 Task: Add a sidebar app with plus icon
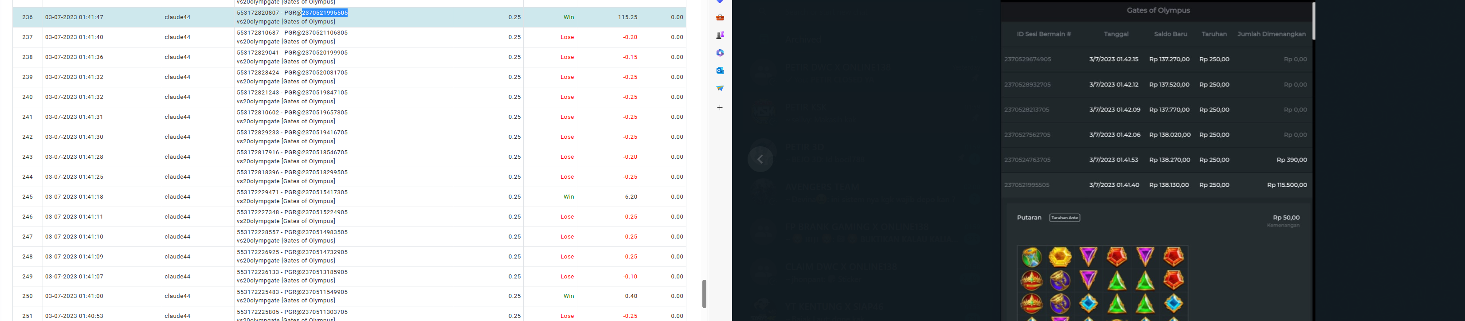click(x=720, y=108)
